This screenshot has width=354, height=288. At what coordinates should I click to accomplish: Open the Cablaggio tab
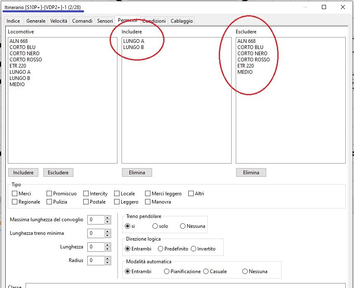pos(181,21)
